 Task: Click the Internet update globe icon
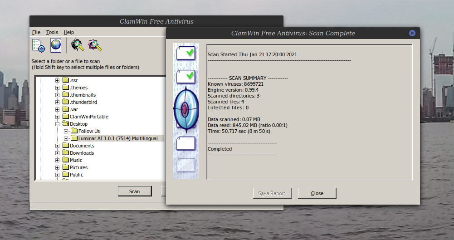[56, 45]
